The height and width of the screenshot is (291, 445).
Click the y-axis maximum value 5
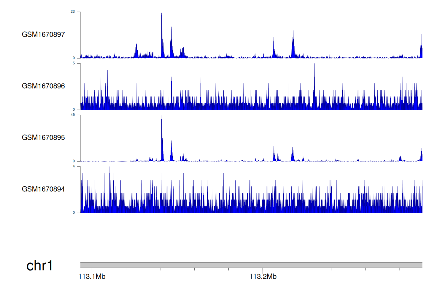74,63
